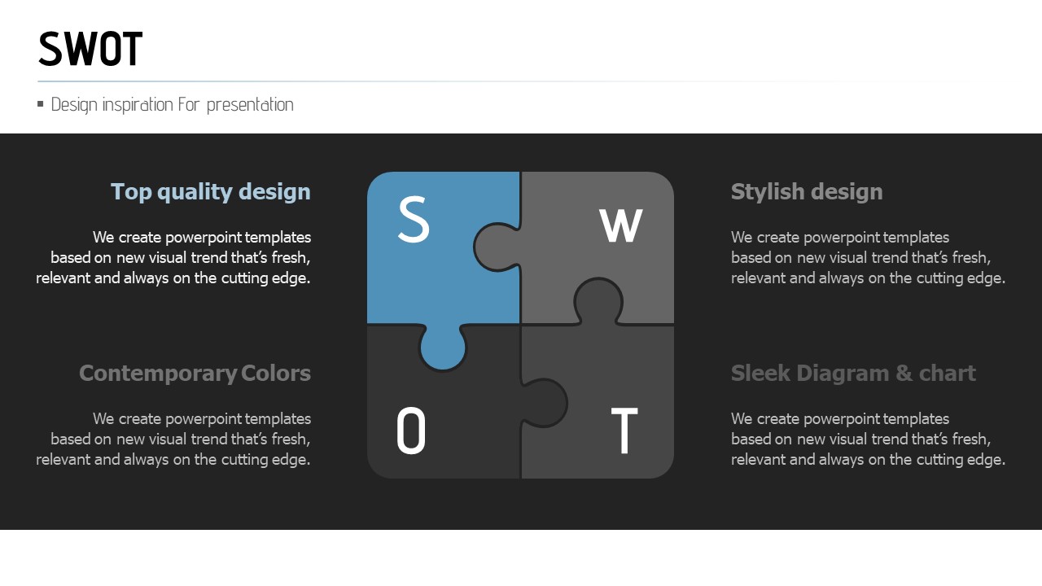
Task: Click the white letter W
Action: click(621, 225)
